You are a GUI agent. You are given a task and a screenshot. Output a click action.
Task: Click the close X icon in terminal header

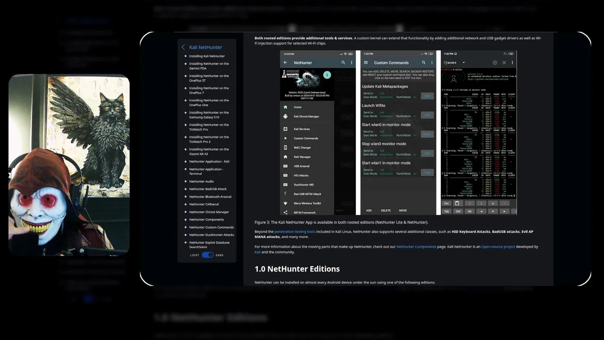[504, 62]
